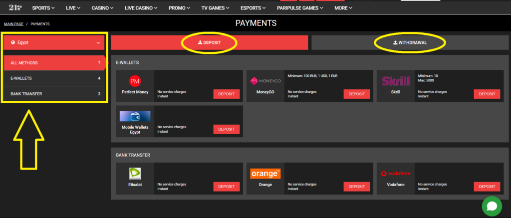Screen dimensions: 511x218
Task: Click Deposit for Mobile Wallets Egypt
Action: point(227,129)
